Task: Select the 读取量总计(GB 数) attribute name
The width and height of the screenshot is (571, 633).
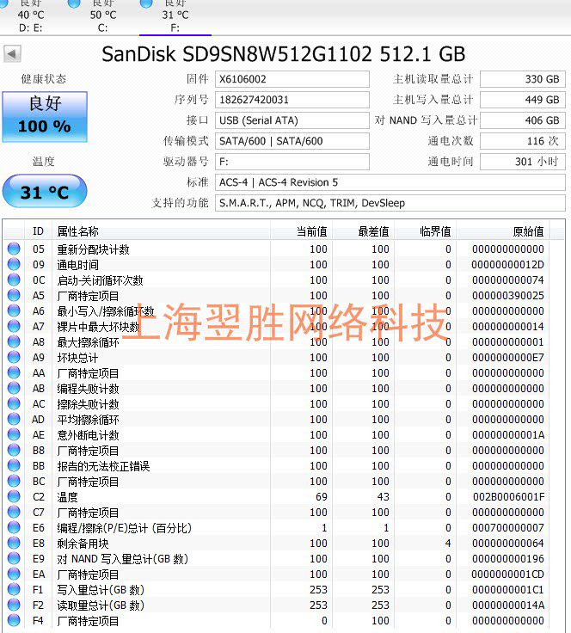Action: pyautogui.click(x=101, y=605)
